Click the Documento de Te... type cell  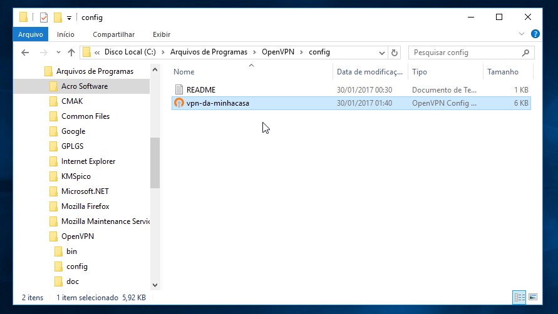[444, 90]
